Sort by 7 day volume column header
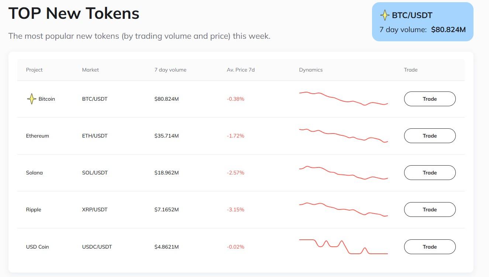 click(x=170, y=70)
